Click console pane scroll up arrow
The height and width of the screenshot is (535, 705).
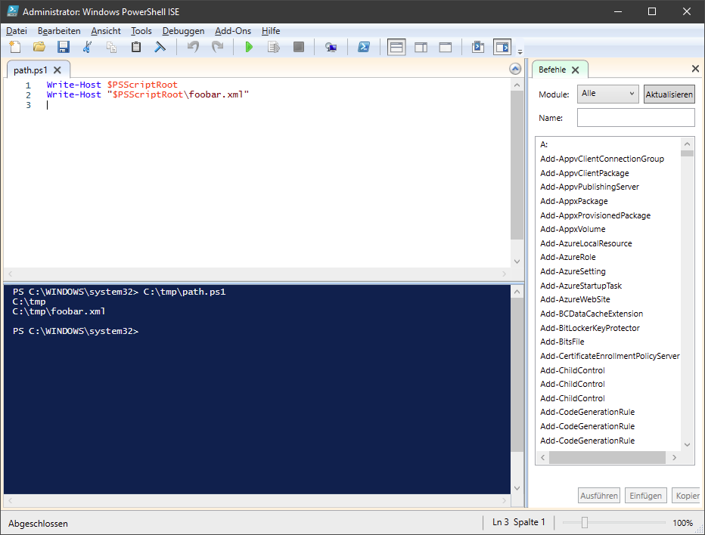point(517,292)
